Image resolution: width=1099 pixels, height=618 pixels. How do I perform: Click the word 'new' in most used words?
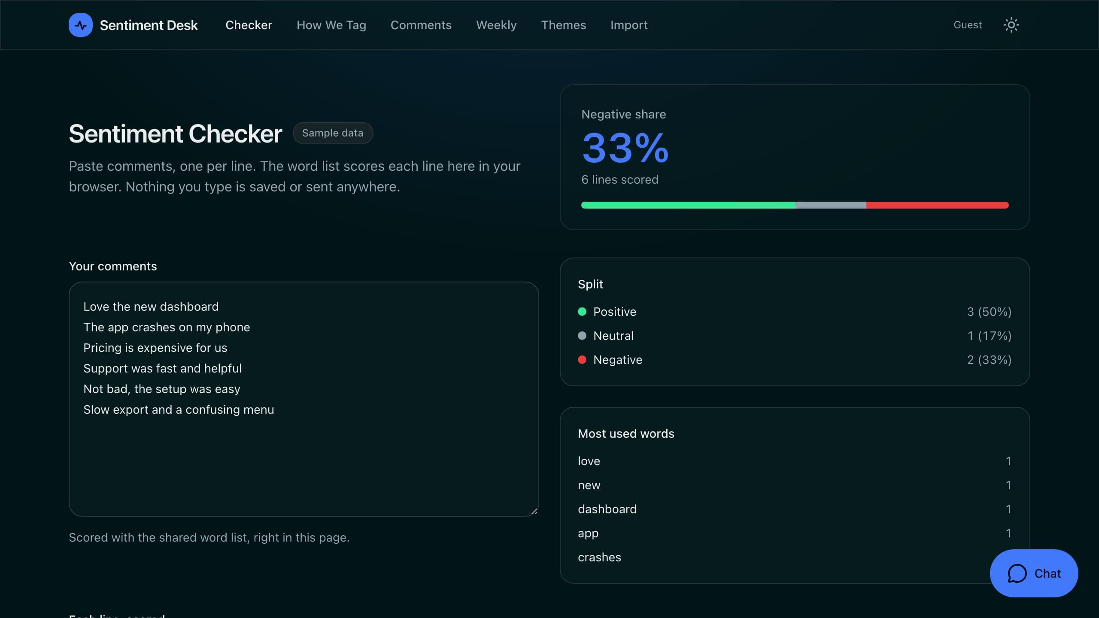[x=589, y=485]
